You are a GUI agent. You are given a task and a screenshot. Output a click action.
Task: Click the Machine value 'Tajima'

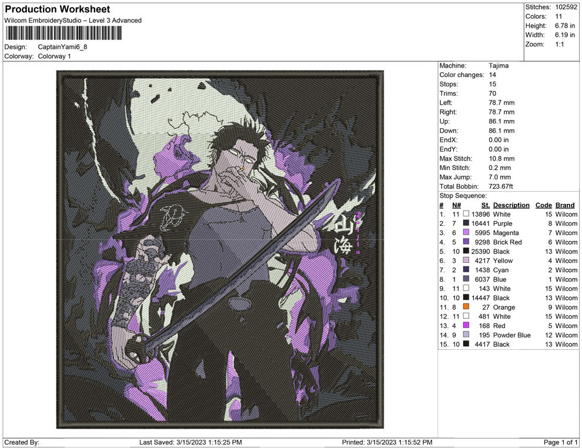point(499,66)
